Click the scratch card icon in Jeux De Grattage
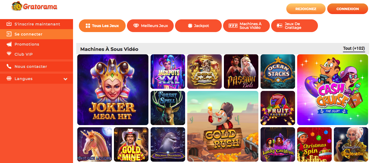Viewport: 375px width, 163px height. [280, 26]
